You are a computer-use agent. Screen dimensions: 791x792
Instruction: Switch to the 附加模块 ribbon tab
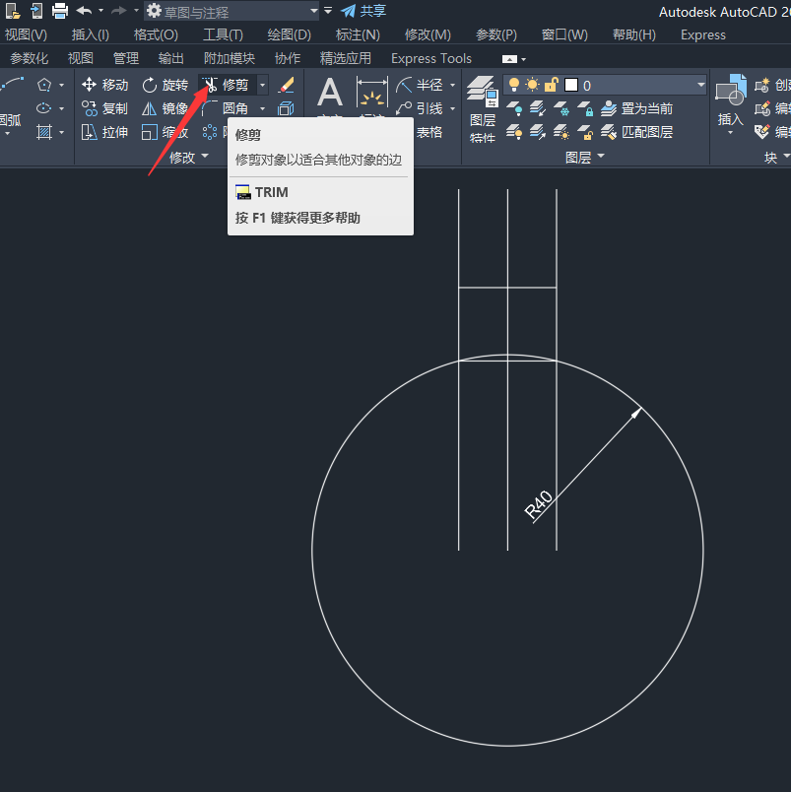point(230,58)
